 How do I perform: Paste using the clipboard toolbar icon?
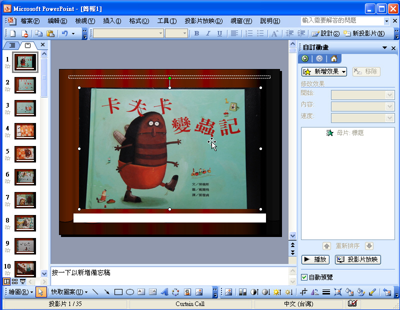(x=50, y=33)
